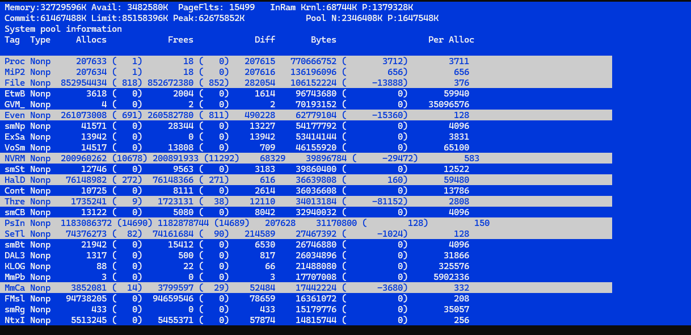The image size is (691, 335).
Task: Select the File pool tag row
Action: [14, 82]
